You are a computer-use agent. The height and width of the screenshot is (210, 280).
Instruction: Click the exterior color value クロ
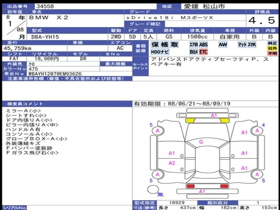(32, 64)
